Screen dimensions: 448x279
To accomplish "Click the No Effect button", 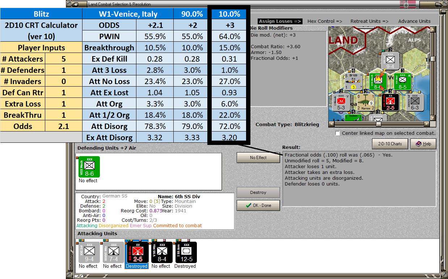I will click(258, 158).
